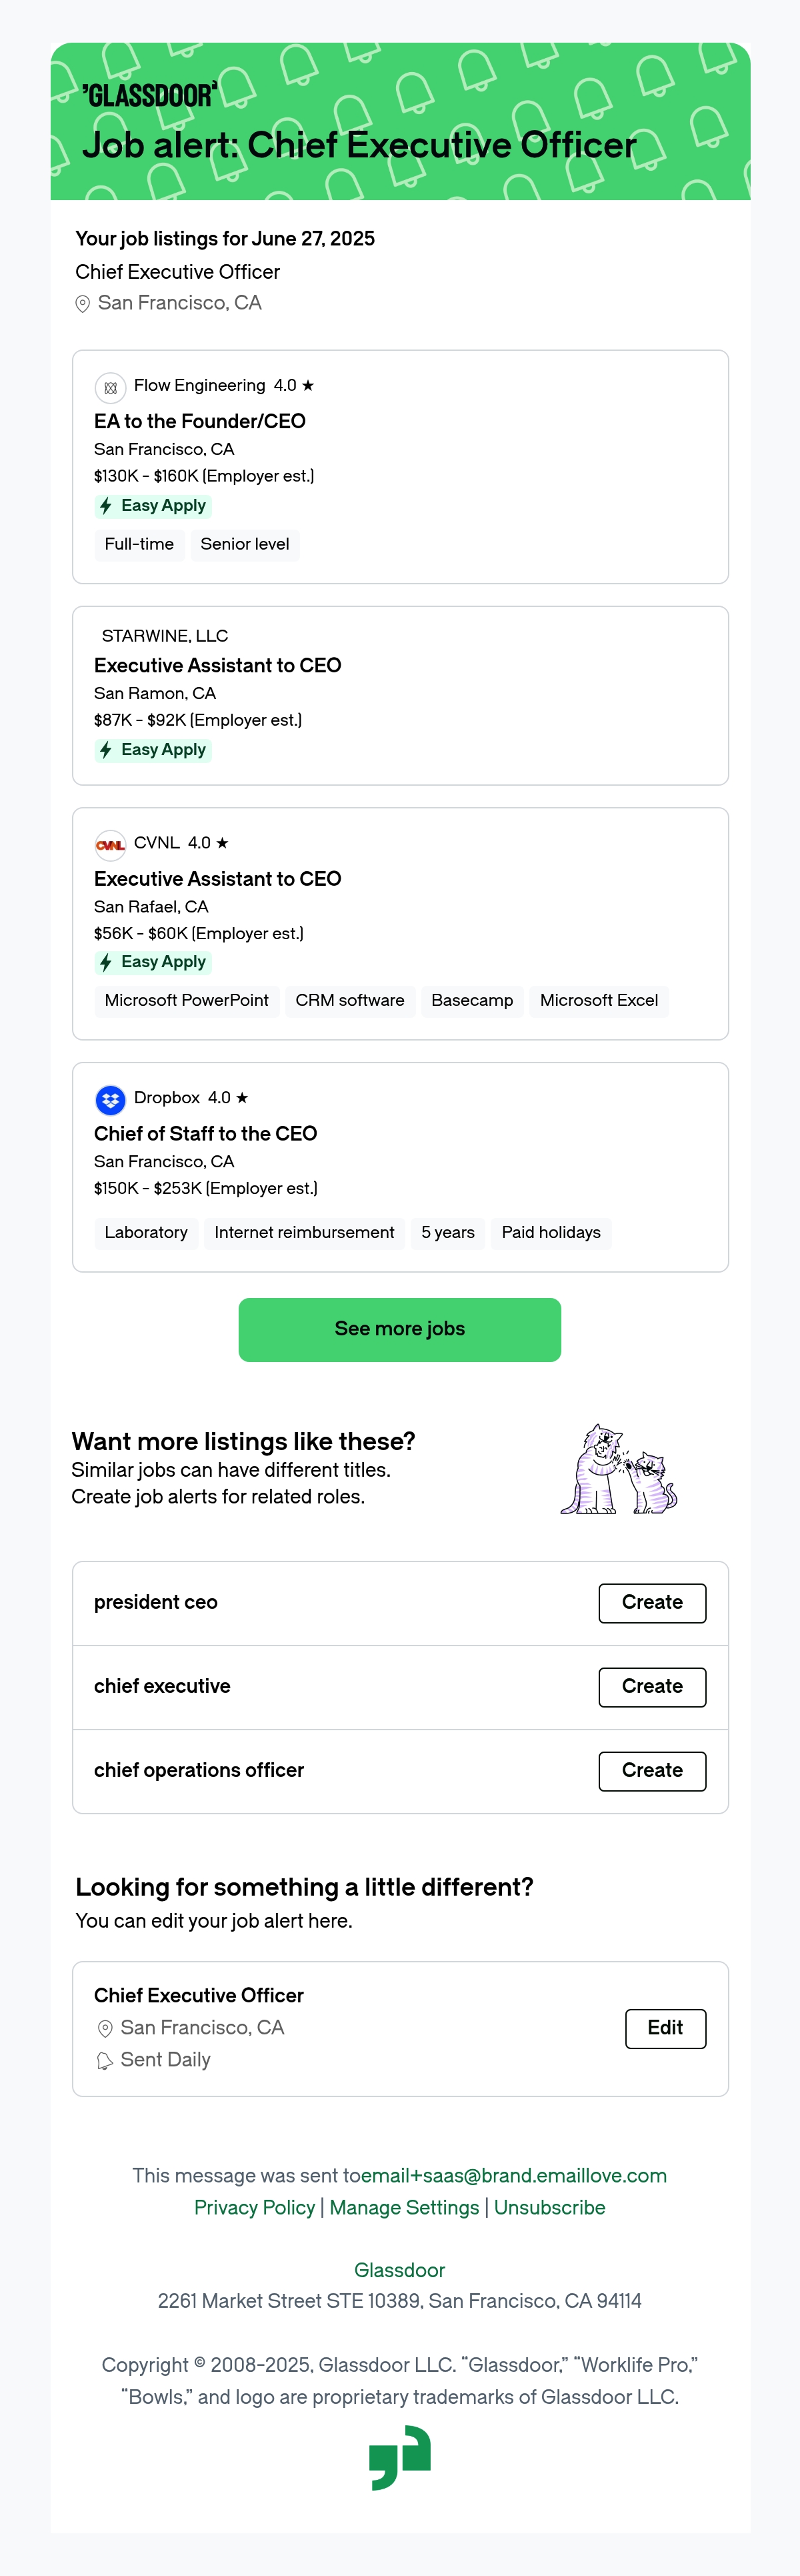Open the Privacy Policy link
Image resolution: width=800 pixels, height=2576 pixels.
254,2207
